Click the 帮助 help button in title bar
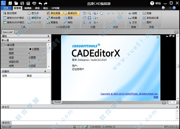This screenshot has height=129, width=180. coord(156,3)
